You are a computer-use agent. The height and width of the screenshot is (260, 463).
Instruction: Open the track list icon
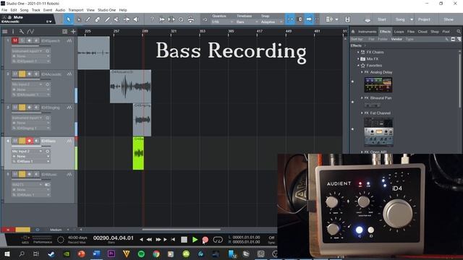[5, 32]
